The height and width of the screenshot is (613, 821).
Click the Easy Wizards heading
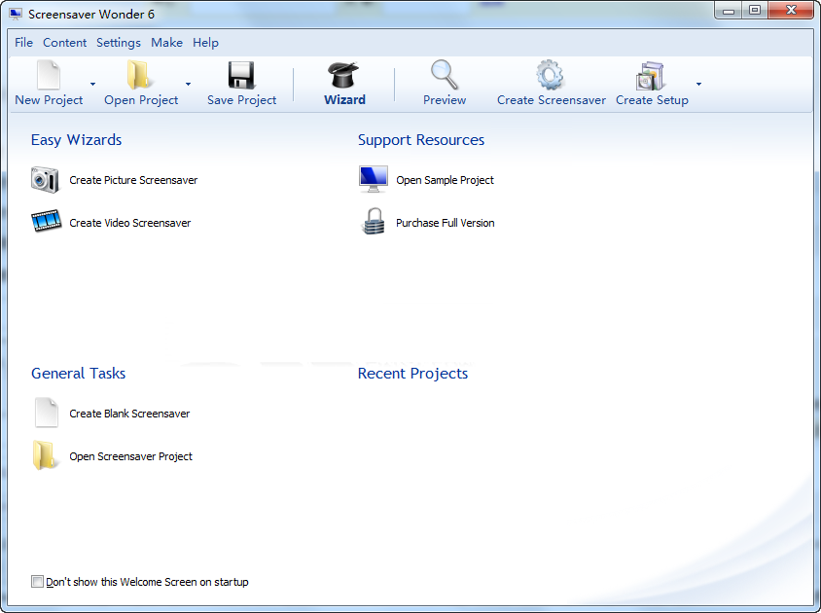tap(76, 140)
